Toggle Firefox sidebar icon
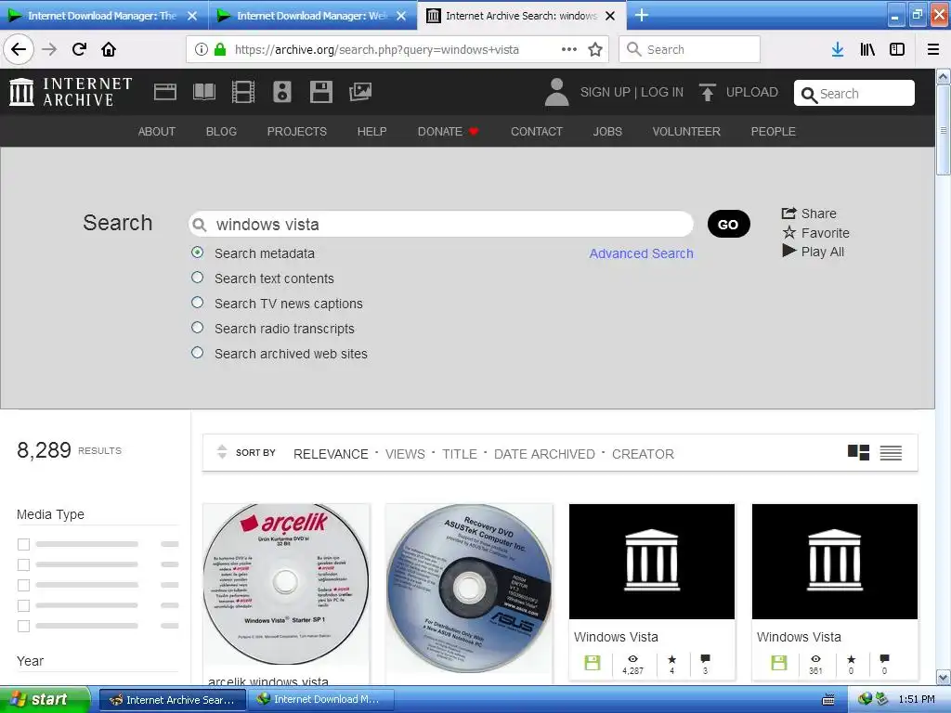This screenshot has width=951, height=713. tap(897, 49)
